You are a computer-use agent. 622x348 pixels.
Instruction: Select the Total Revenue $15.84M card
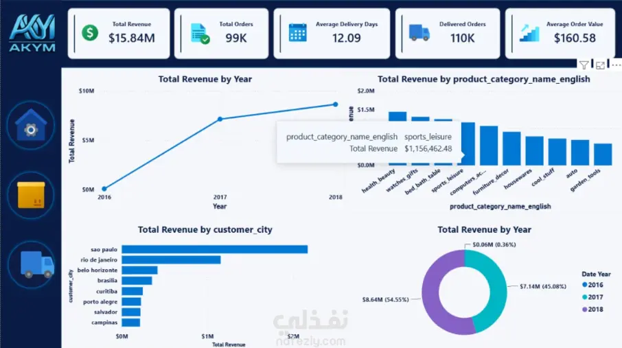(119, 34)
